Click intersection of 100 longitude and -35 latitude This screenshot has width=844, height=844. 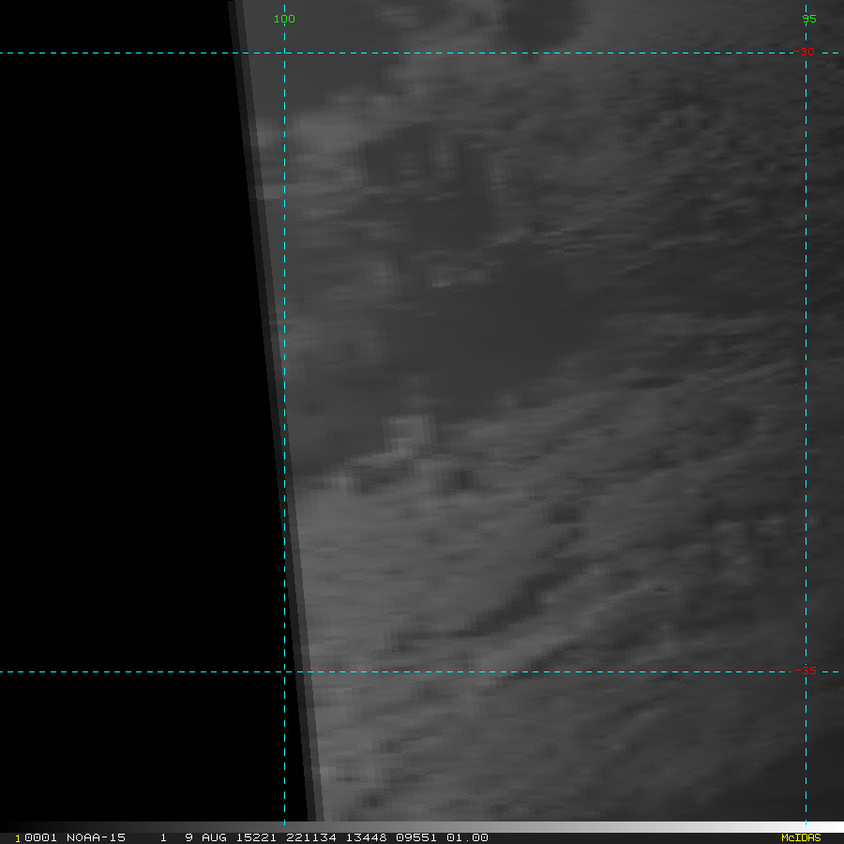pos(284,671)
